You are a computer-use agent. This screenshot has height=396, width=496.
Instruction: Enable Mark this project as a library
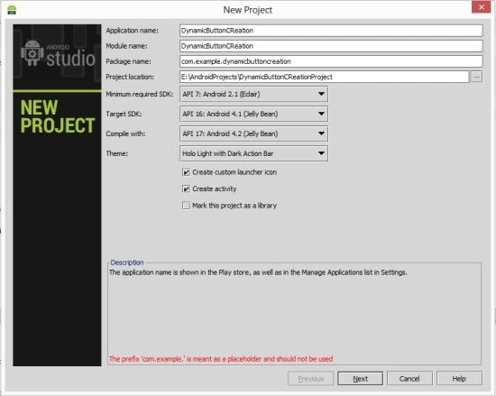point(186,206)
